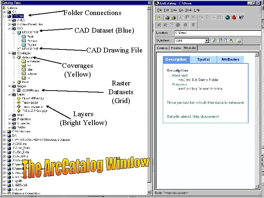Switch to Details view toolbar button
Image resolution: width=264 pixels, height=198 pixels.
[x=213, y=17]
